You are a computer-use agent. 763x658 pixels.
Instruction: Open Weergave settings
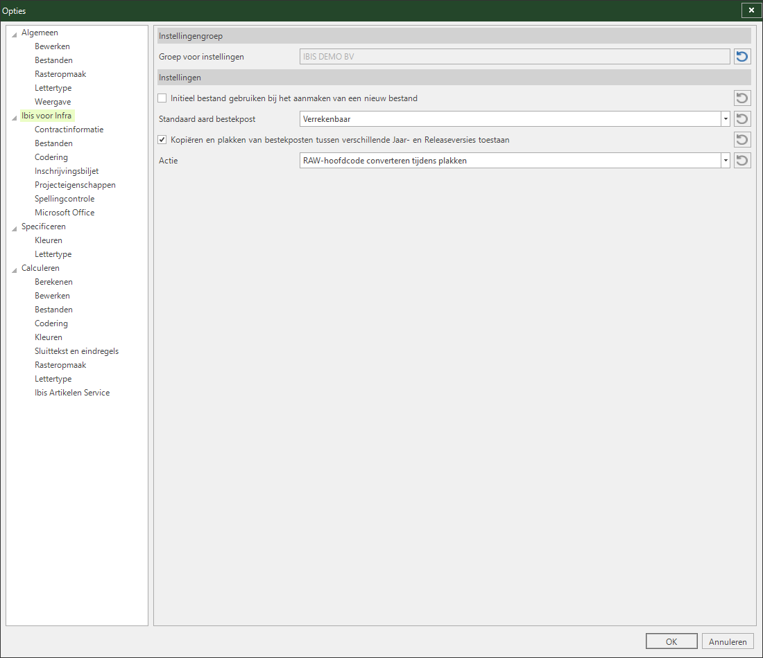click(x=53, y=102)
